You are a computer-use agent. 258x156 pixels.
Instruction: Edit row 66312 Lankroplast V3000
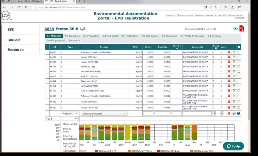[234, 86]
